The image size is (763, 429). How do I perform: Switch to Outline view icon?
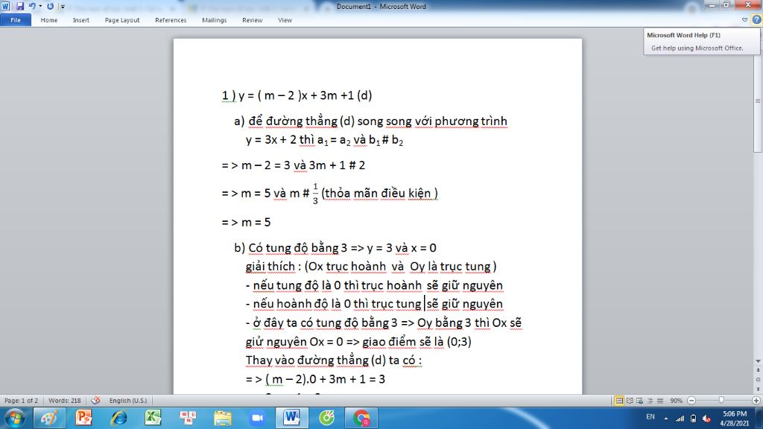tap(650, 401)
